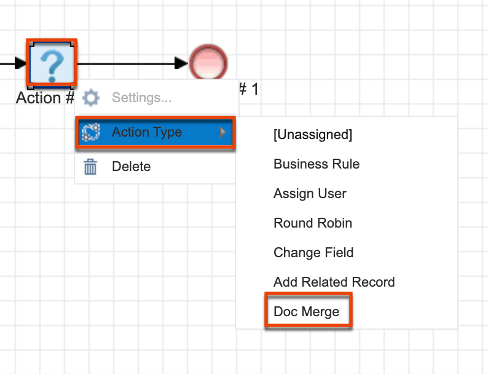
Task: Click the 'Action #' label text
Action: (x=44, y=98)
